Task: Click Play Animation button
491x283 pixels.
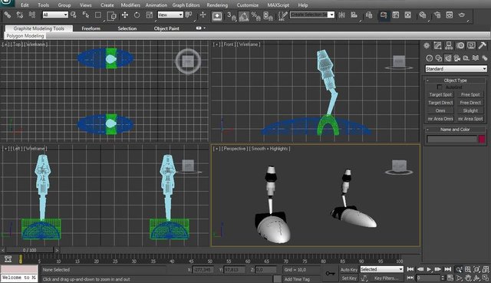Action: 429,269
